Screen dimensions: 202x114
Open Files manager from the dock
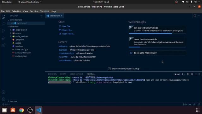(4, 110)
